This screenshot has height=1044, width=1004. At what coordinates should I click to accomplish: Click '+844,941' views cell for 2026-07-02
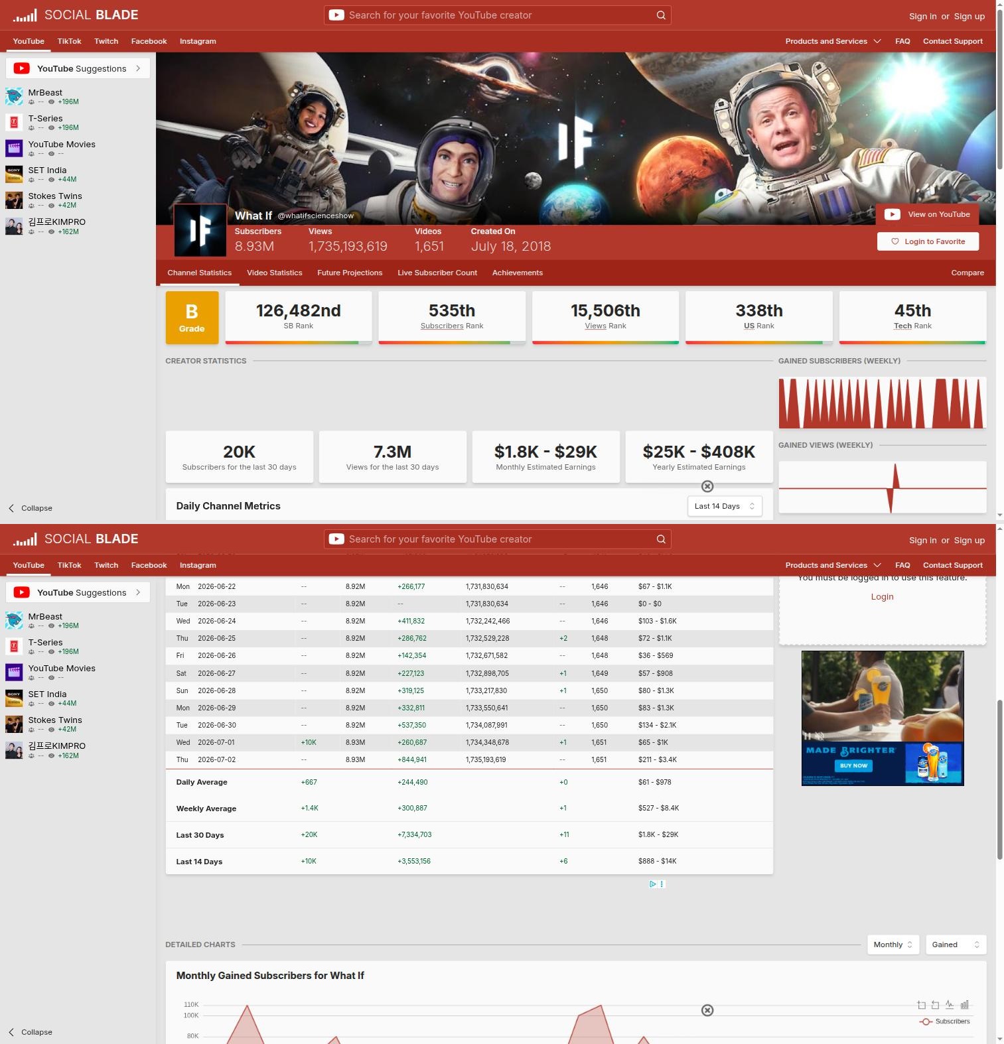pos(412,760)
